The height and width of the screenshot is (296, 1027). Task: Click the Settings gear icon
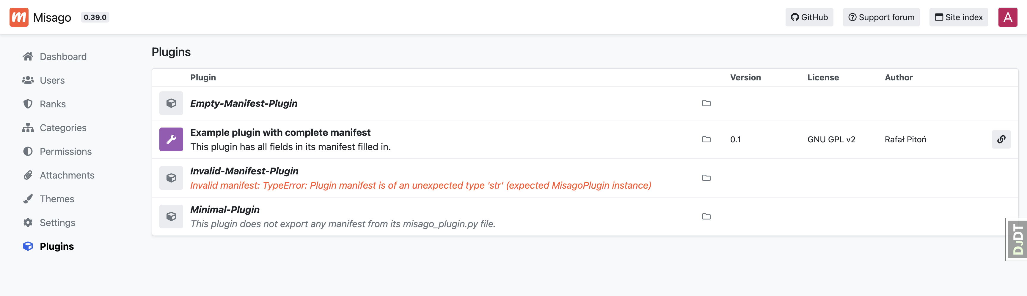[28, 223]
